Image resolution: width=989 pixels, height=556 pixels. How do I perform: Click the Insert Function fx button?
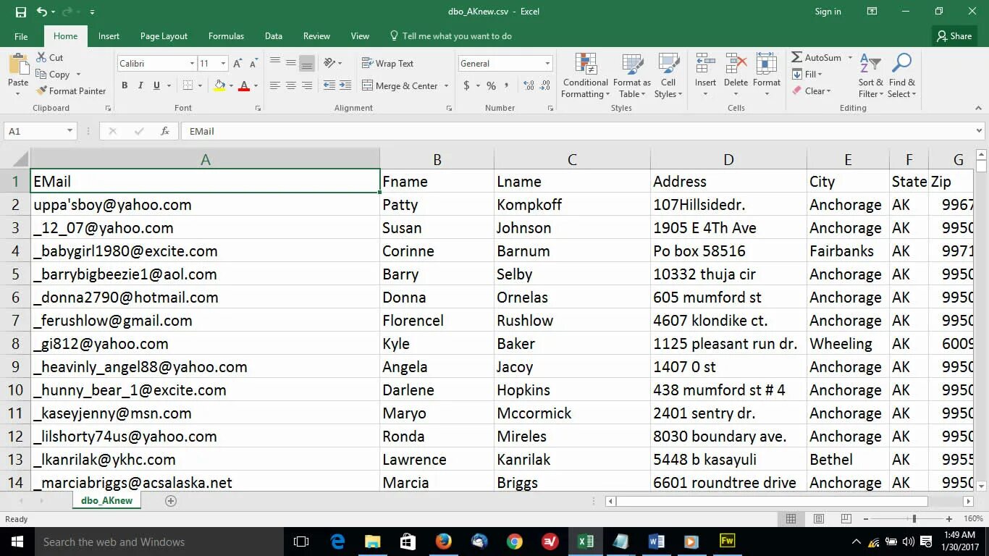[x=165, y=131]
